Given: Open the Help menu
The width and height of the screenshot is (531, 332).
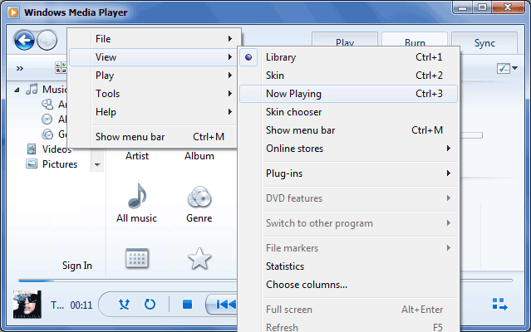Looking at the screenshot, I should (153, 112).
